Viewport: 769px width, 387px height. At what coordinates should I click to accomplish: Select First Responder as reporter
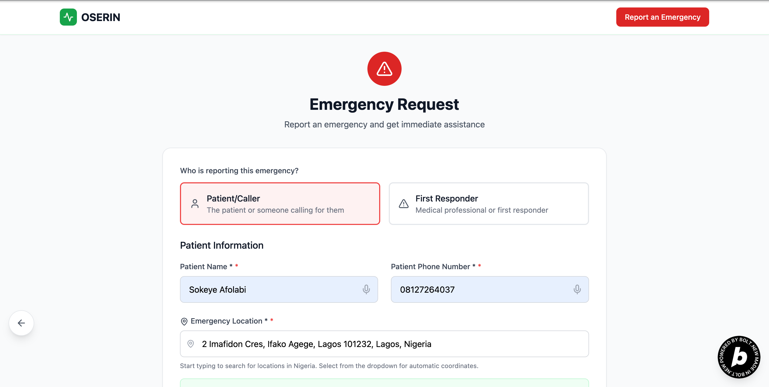[488, 204]
